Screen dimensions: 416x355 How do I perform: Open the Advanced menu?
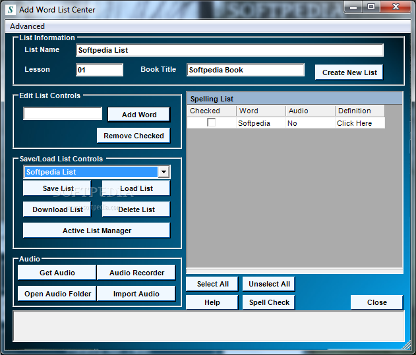(27, 26)
